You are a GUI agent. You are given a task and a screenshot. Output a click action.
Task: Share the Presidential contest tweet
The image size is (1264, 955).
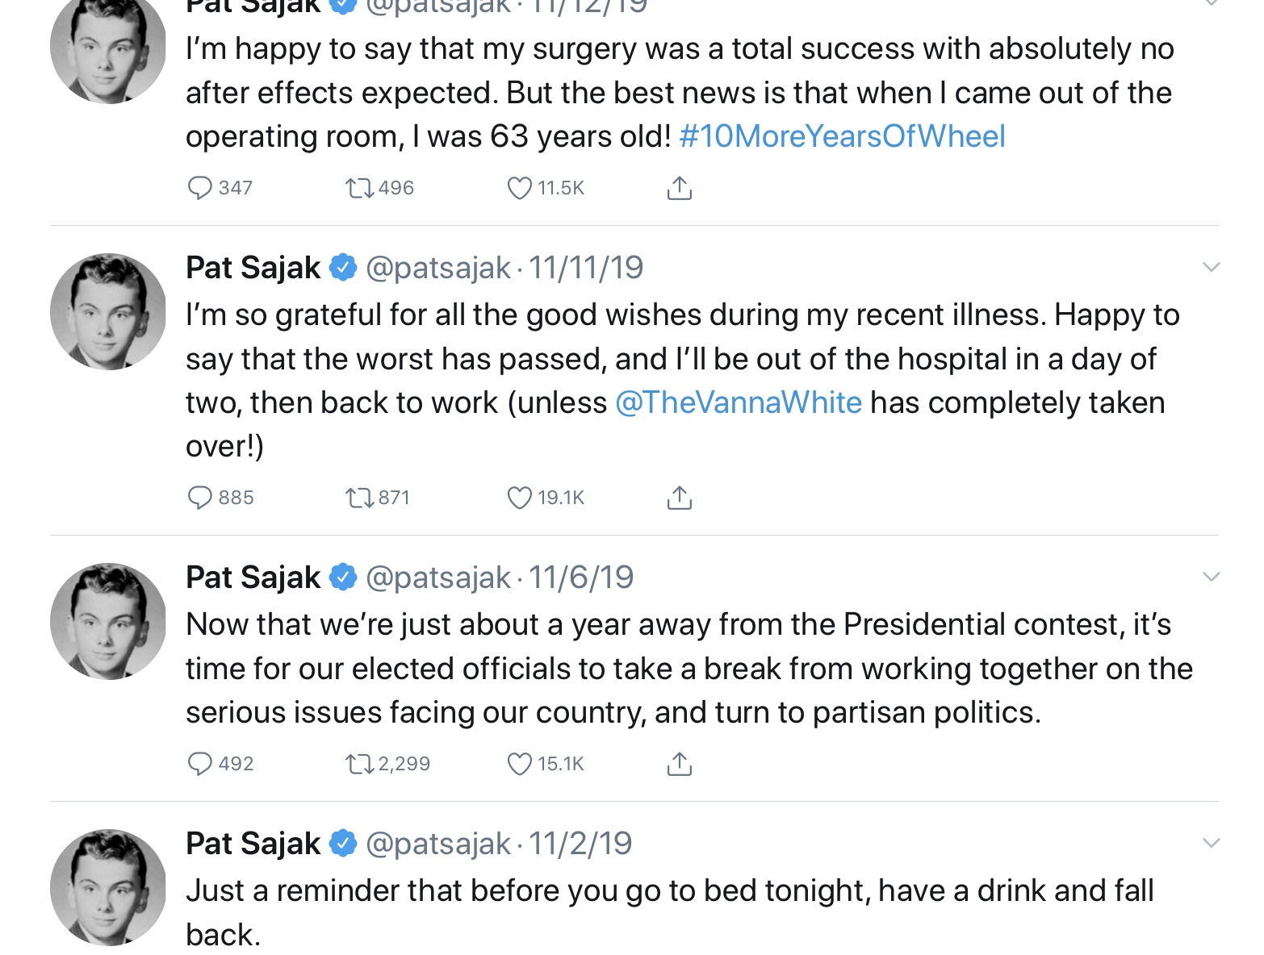pyautogui.click(x=680, y=764)
